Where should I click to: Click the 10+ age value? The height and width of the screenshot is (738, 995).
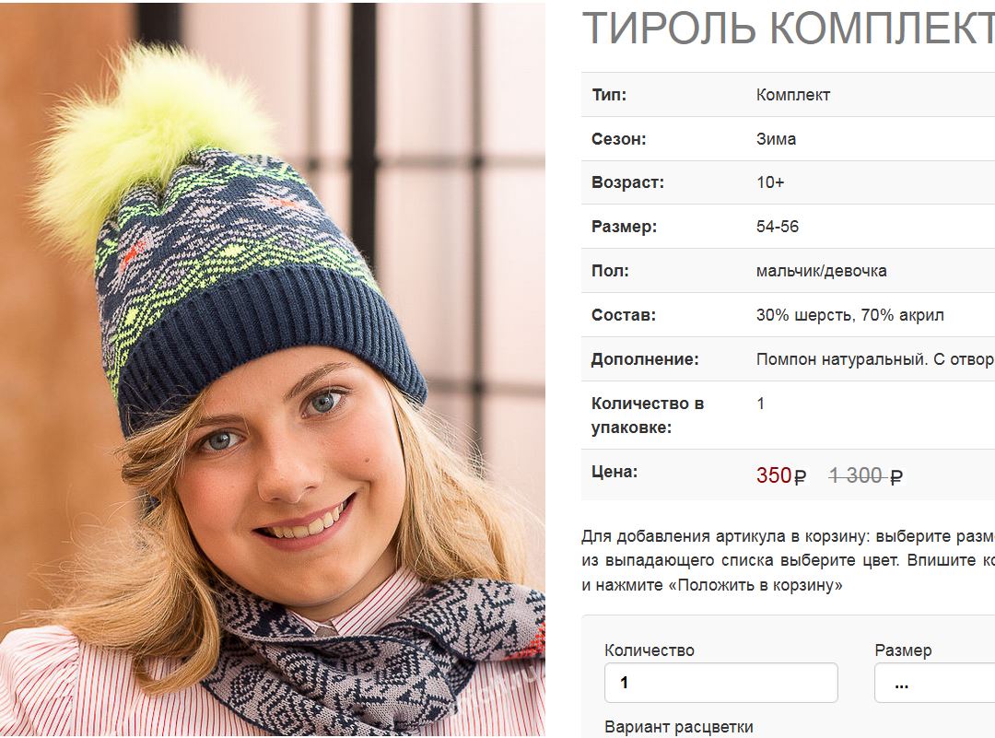(x=769, y=182)
